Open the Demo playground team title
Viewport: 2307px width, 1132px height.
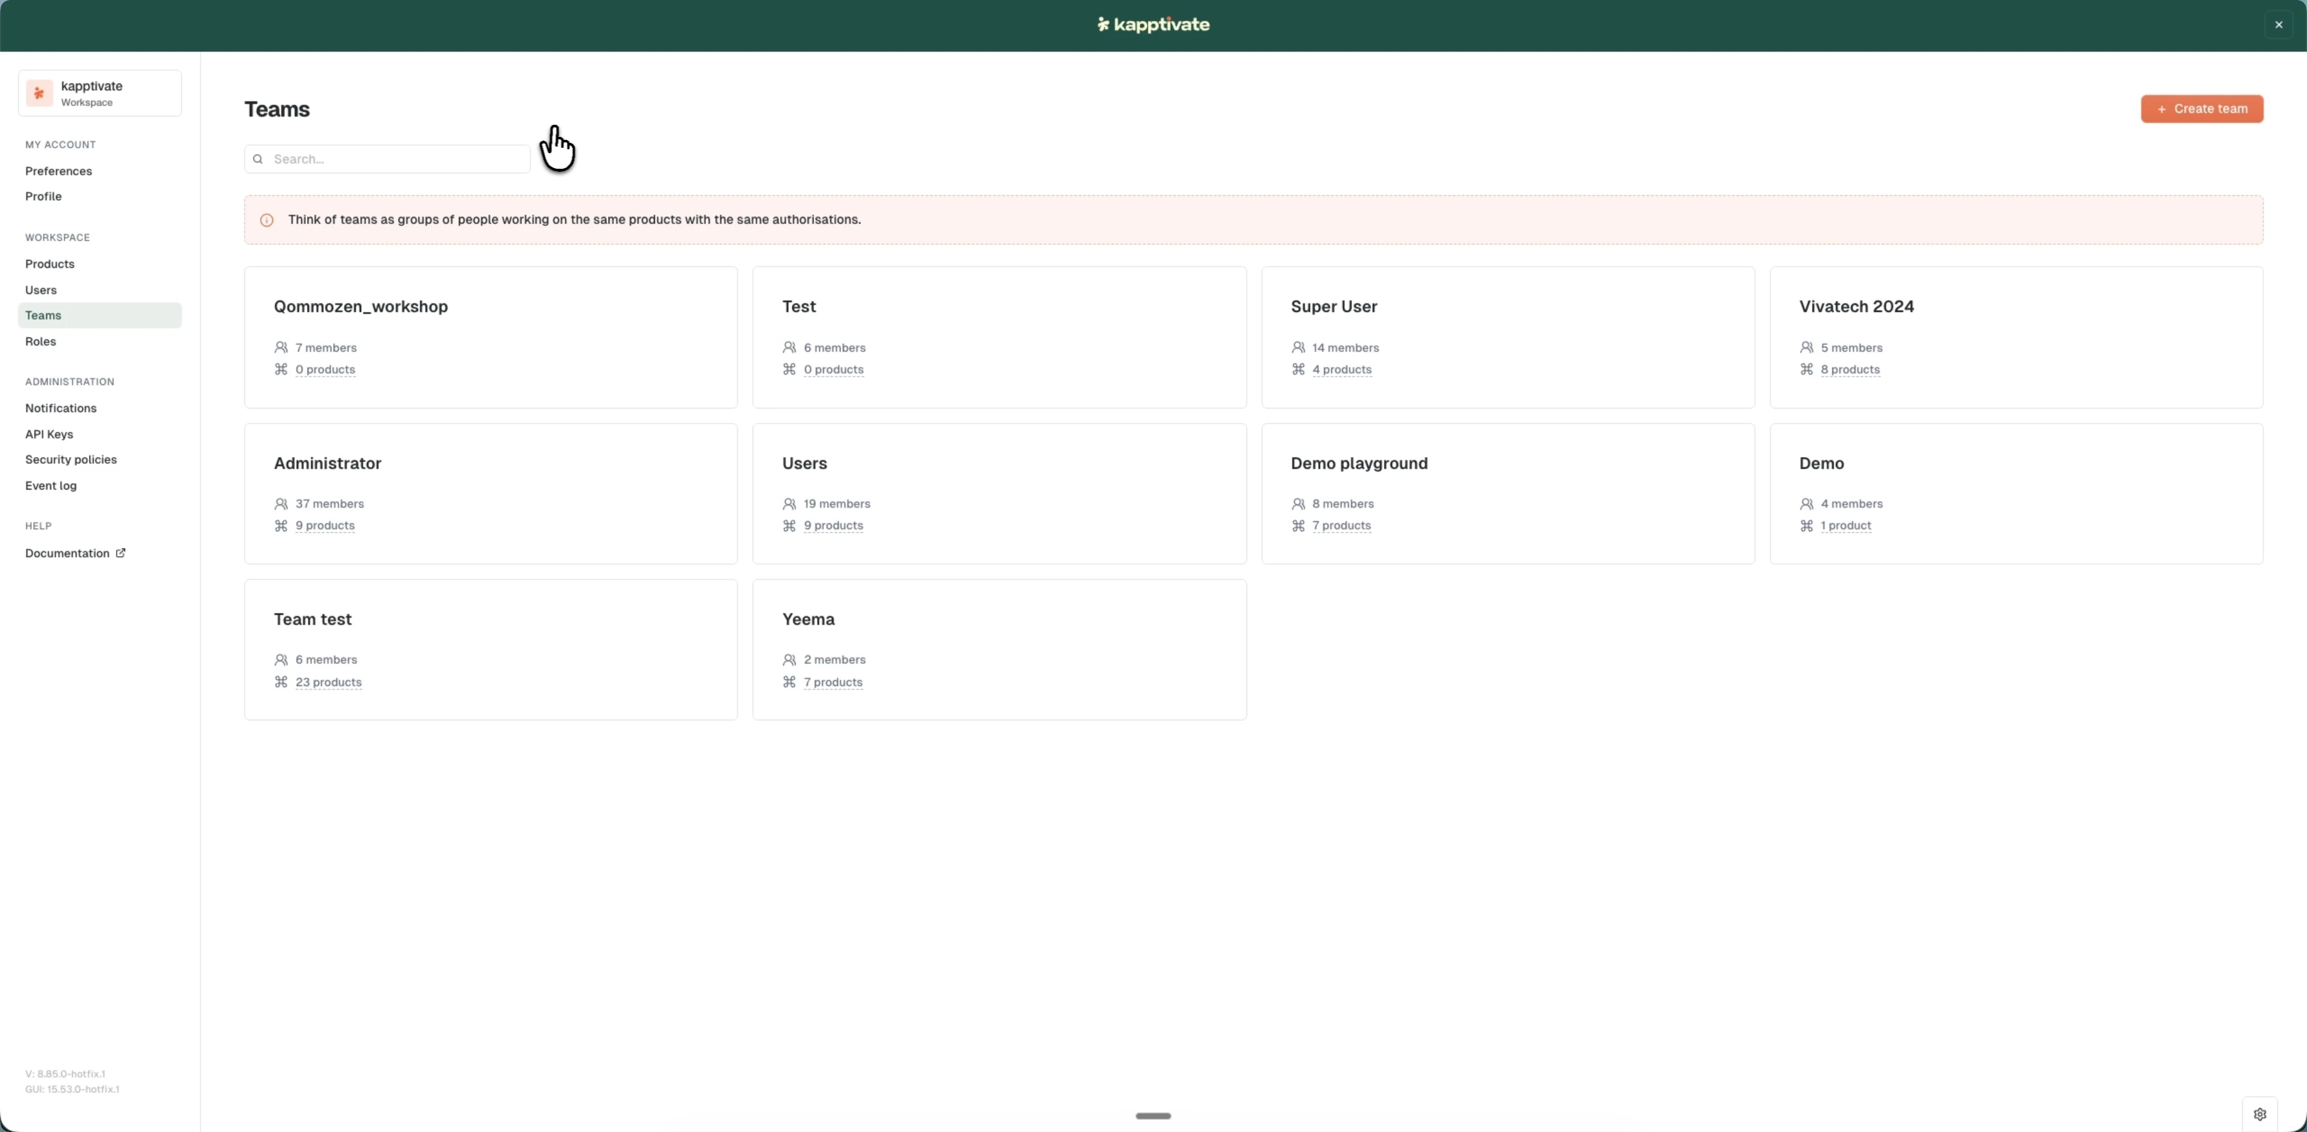[x=1358, y=464]
